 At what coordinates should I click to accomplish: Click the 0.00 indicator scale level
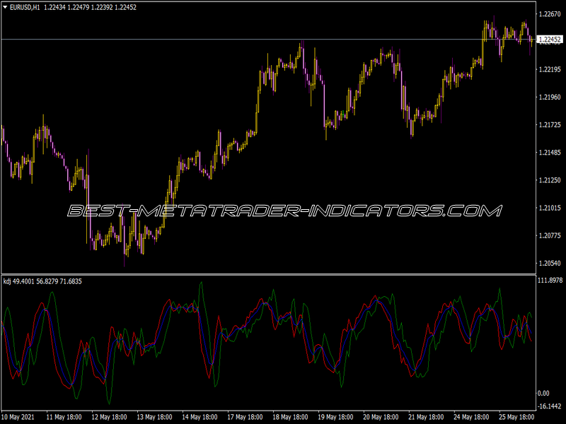543,393
